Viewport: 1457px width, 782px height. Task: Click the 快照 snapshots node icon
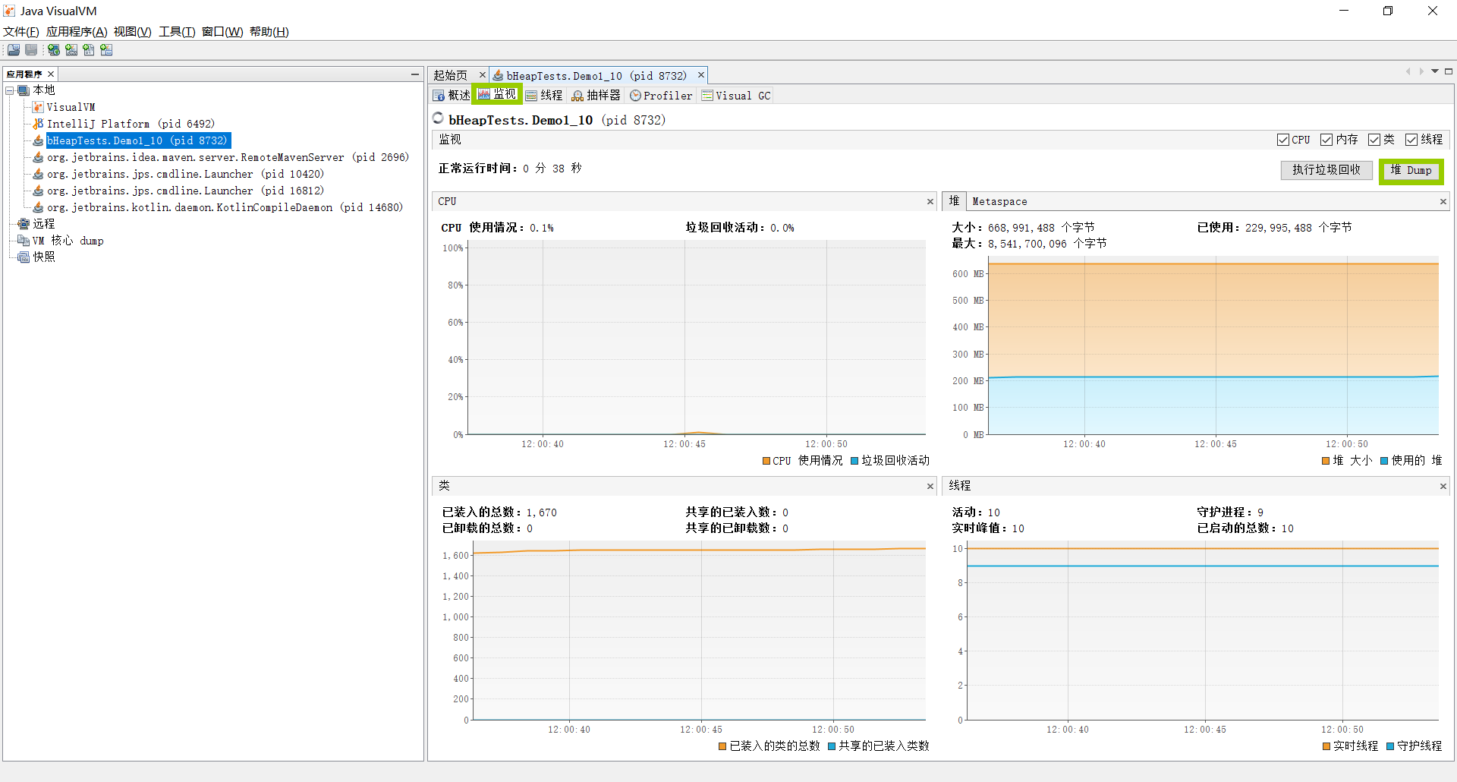coord(24,257)
